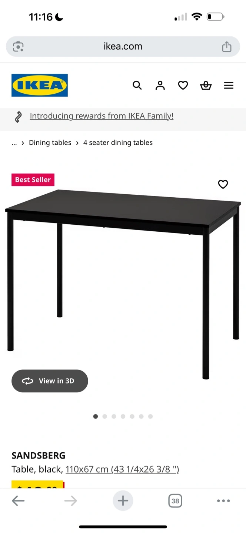Open the shopping basket icon

pos(206,86)
